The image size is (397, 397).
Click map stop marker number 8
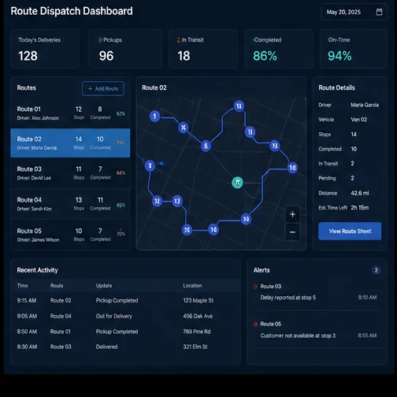pos(206,146)
